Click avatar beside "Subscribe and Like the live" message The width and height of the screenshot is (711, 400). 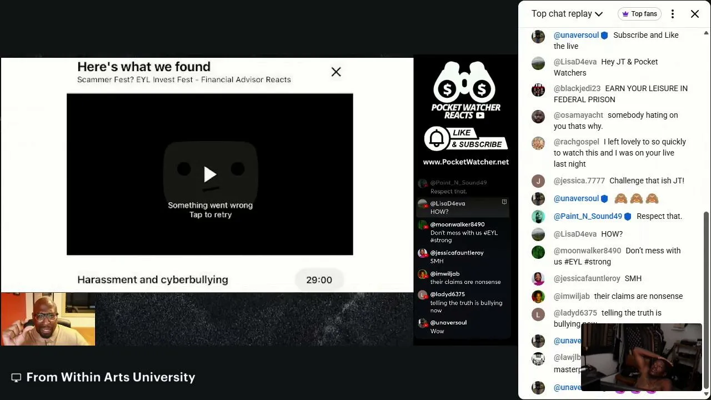(538, 36)
